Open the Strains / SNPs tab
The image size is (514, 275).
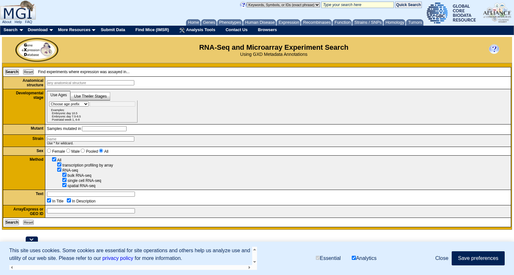368,22
